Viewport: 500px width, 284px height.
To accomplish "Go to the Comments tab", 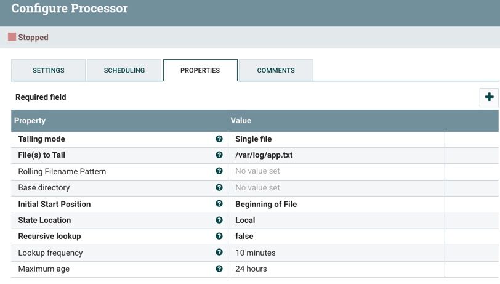I will (275, 70).
